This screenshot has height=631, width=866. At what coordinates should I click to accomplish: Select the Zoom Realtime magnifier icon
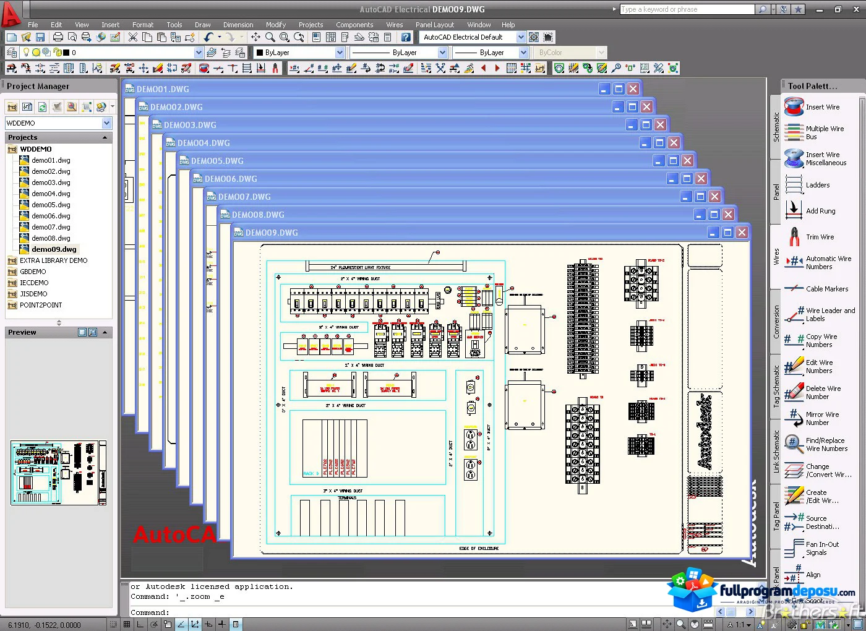click(x=270, y=37)
